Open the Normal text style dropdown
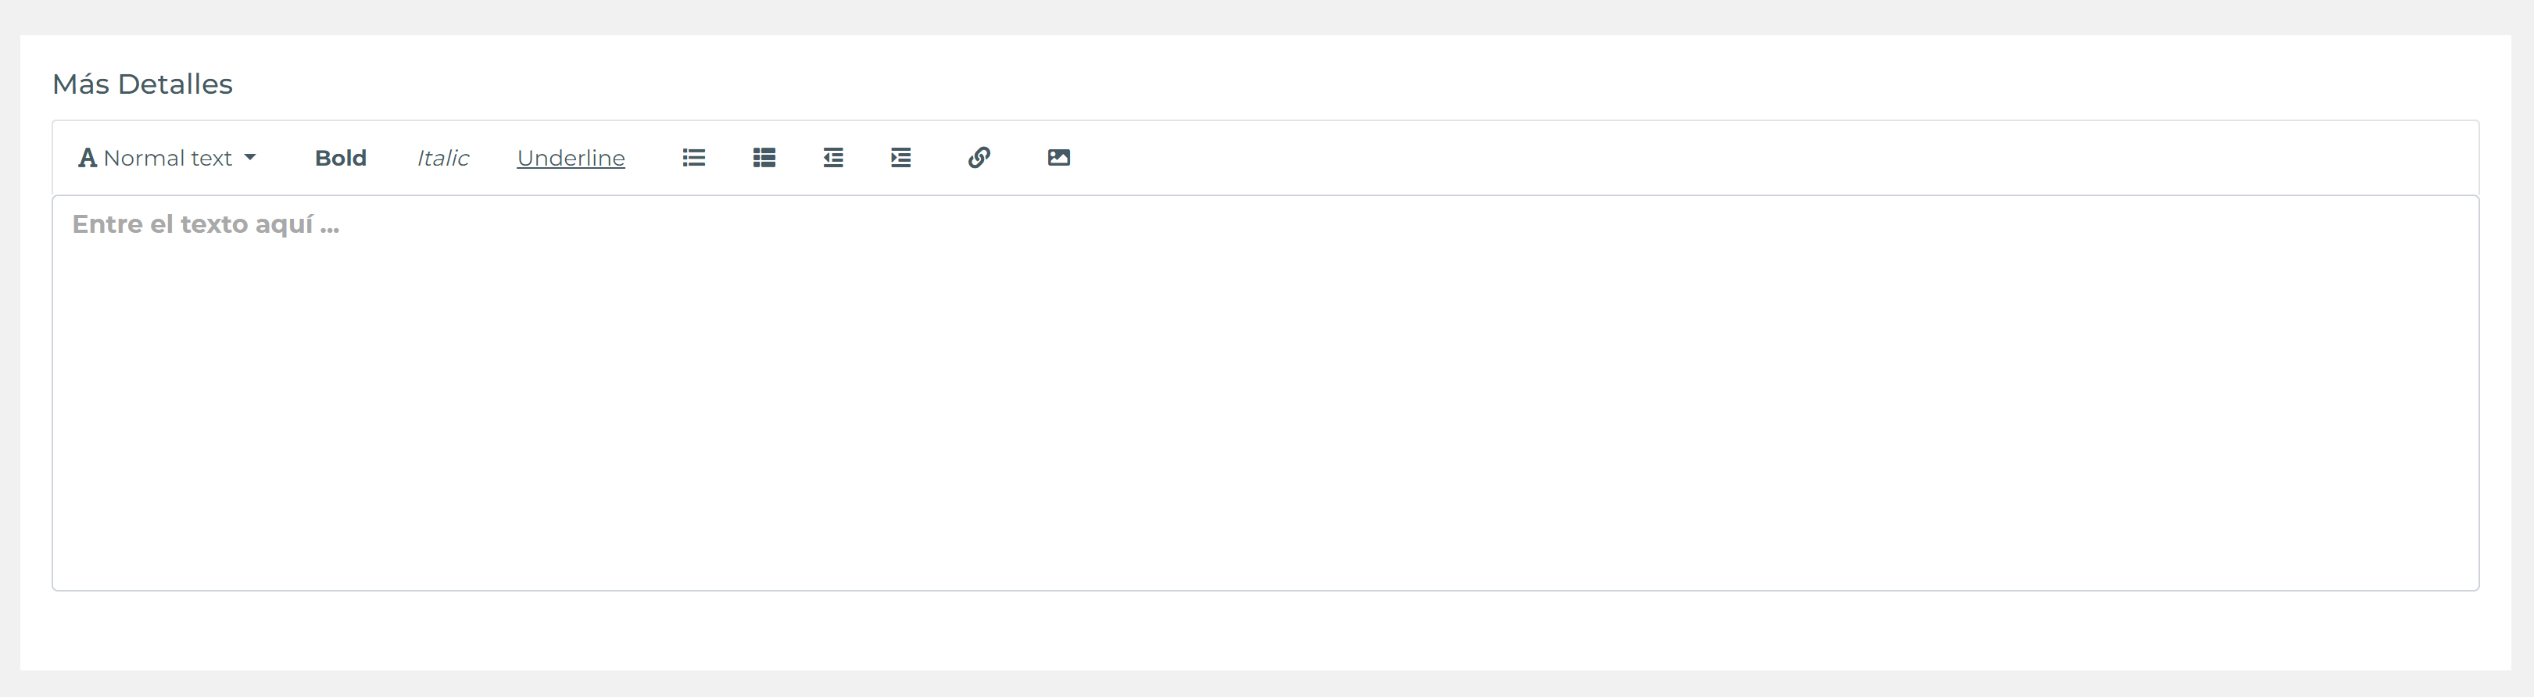This screenshot has width=2534, height=697. pos(167,157)
